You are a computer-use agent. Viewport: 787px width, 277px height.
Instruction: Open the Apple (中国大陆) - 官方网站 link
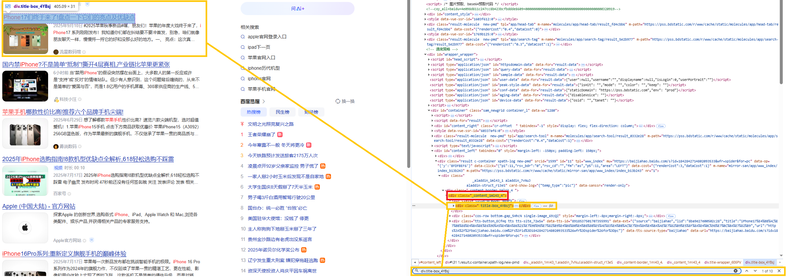click(39, 206)
